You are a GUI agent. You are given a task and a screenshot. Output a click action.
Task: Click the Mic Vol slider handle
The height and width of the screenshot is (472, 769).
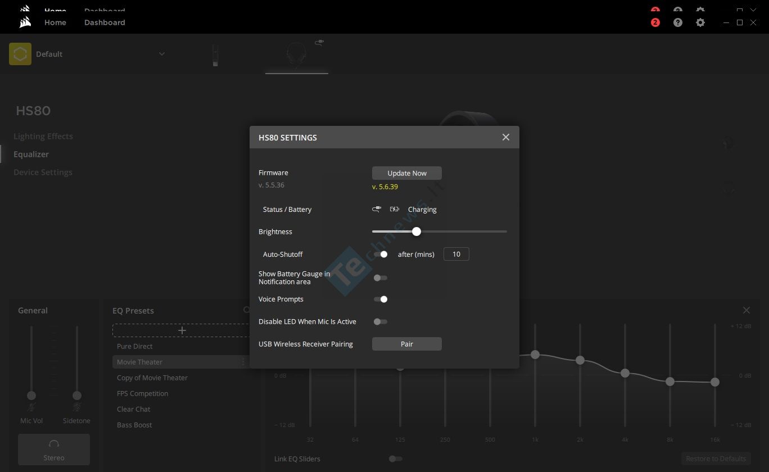[31, 396]
